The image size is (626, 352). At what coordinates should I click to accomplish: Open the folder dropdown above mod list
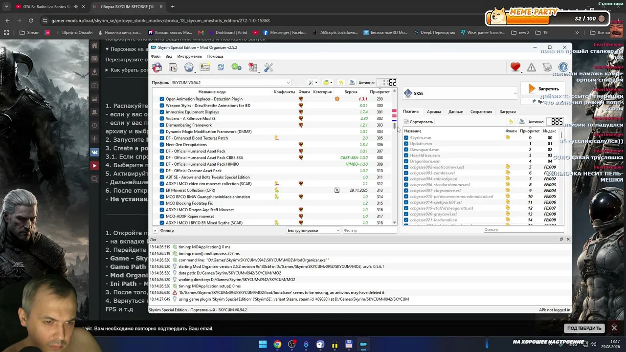point(328,83)
